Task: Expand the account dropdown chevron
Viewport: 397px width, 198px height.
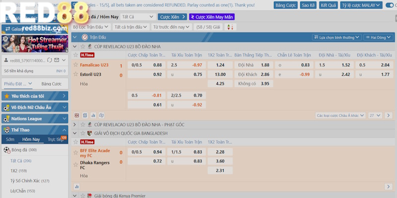Action: point(64,60)
